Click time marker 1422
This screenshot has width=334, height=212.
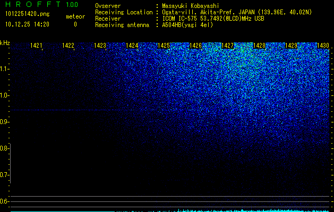(x=68, y=46)
